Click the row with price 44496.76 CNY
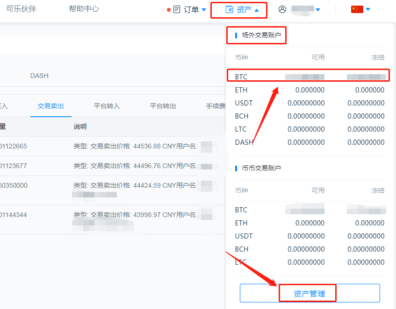Viewport: 396px width, 309px height. click(x=113, y=166)
